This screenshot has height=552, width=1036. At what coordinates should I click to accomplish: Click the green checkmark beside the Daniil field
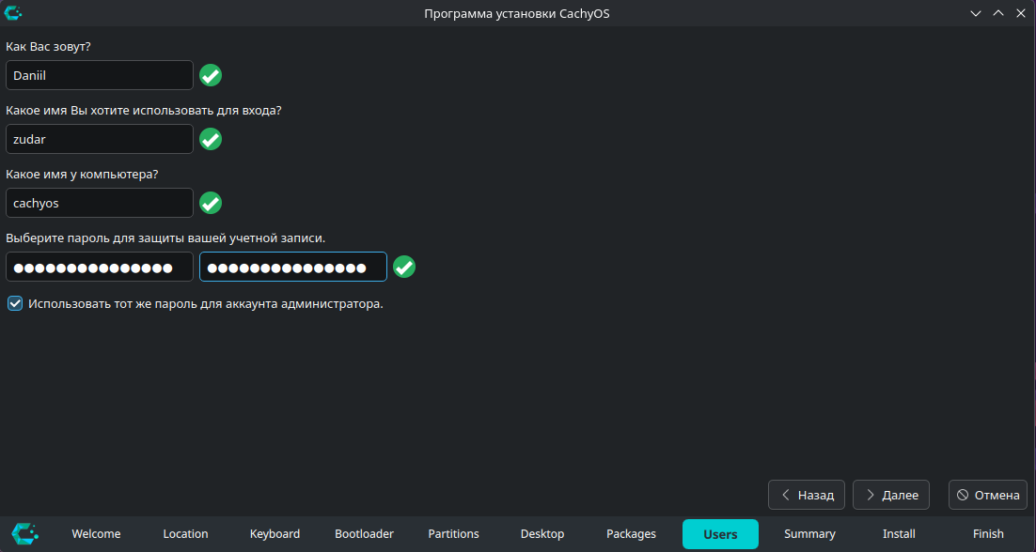click(x=211, y=75)
